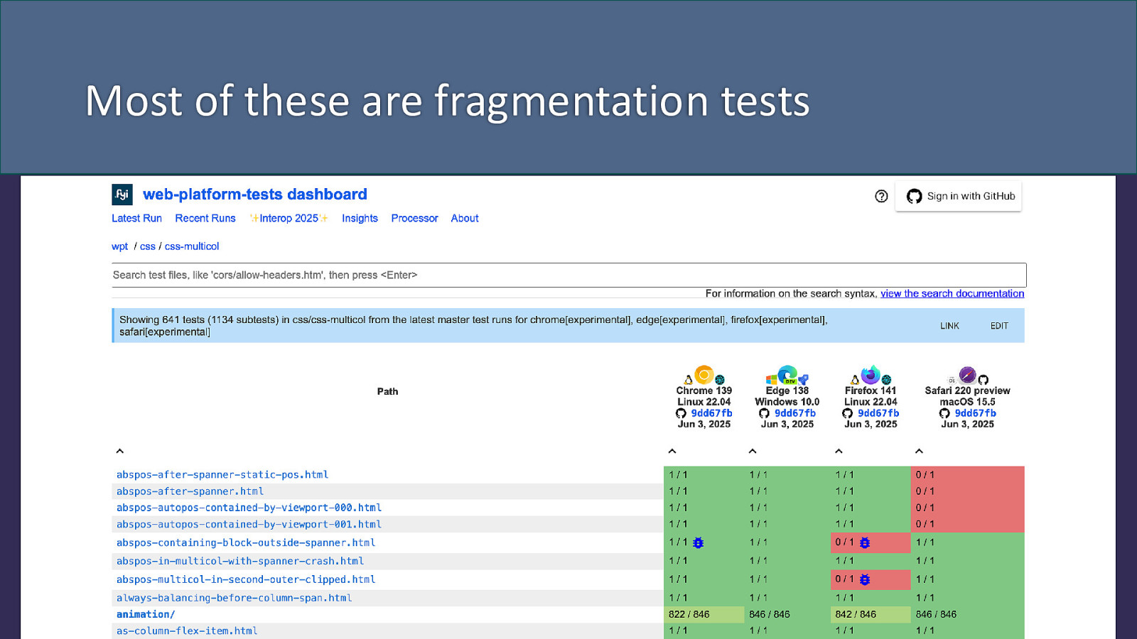Click the GitHub icon under Chrome 139
The height and width of the screenshot is (639, 1137).
[x=681, y=413]
